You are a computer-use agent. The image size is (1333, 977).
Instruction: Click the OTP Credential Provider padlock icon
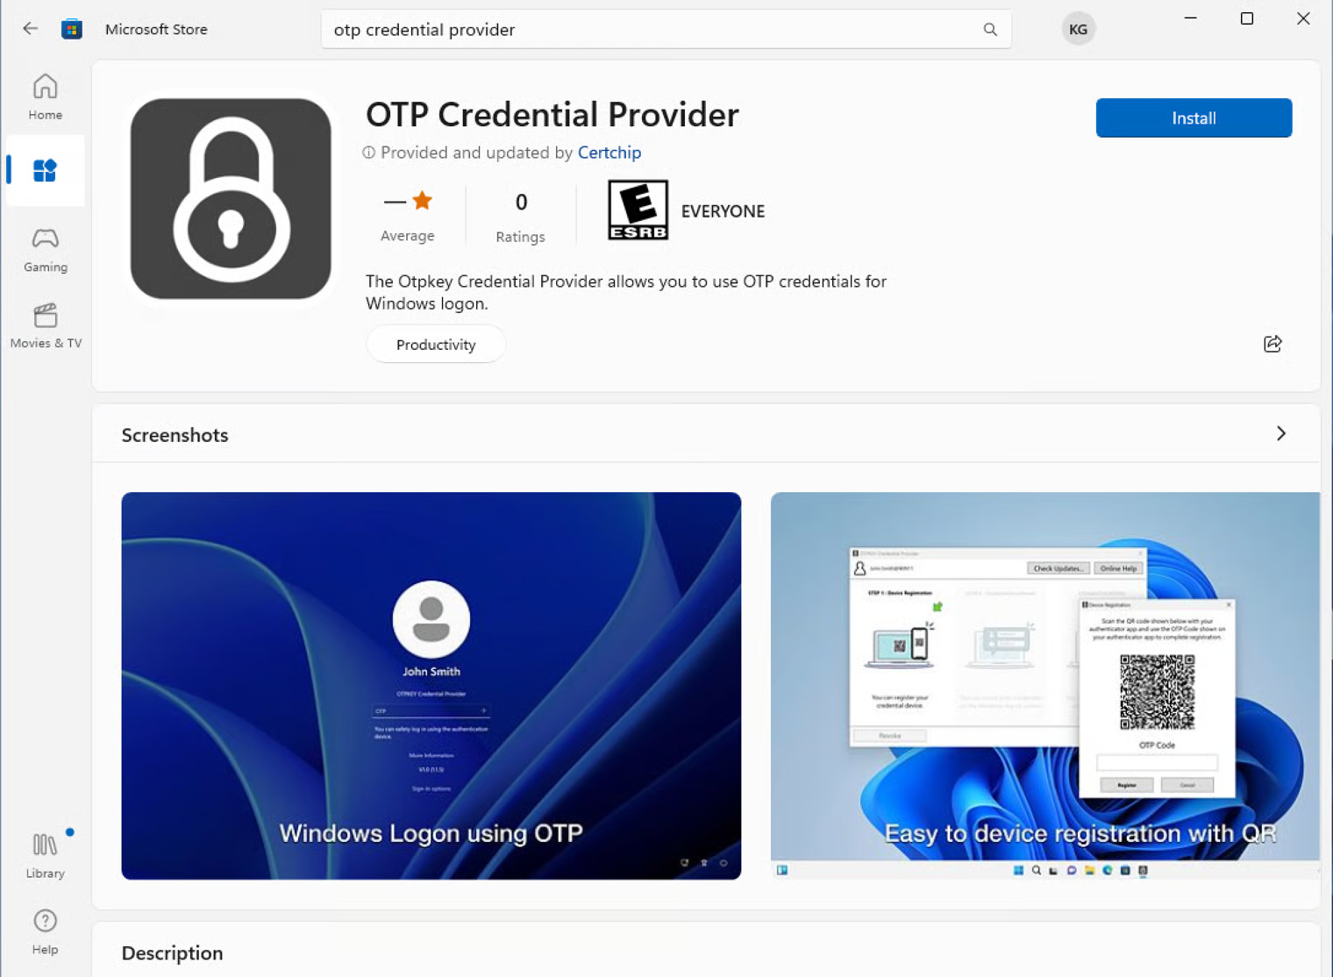pos(231,199)
